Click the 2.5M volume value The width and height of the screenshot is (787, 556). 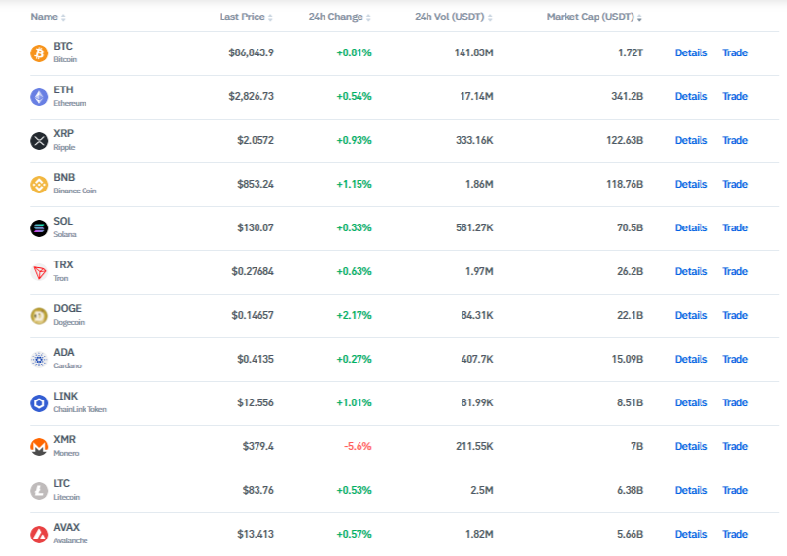pos(482,490)
